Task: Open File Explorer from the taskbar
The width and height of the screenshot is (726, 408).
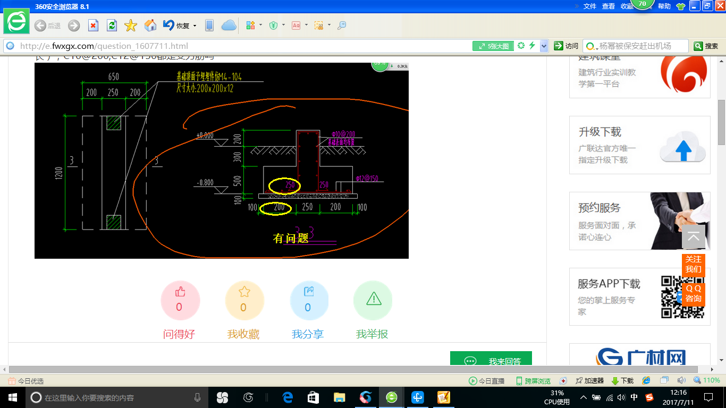Action: (x=340, y=397)
